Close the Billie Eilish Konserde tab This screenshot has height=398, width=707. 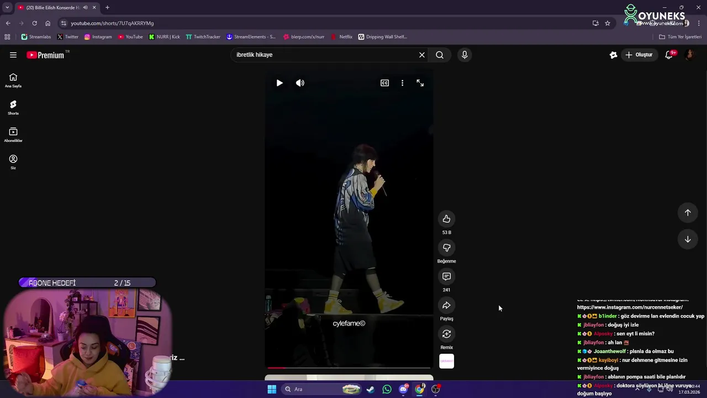(94, 7)
